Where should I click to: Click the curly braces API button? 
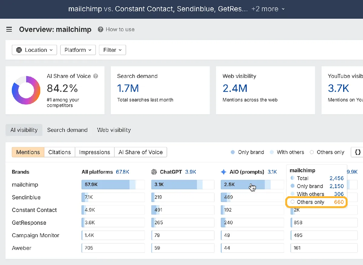tap(357, 152)
